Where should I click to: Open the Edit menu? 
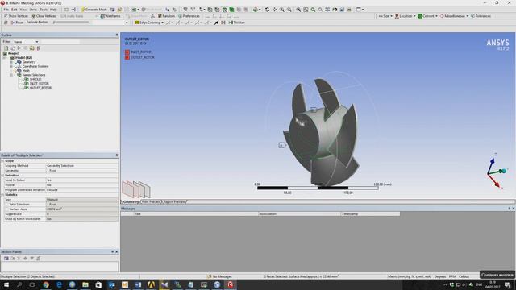(15, 10)
